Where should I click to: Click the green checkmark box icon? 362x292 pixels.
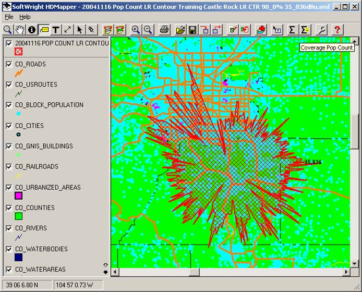tap(233, 30)
